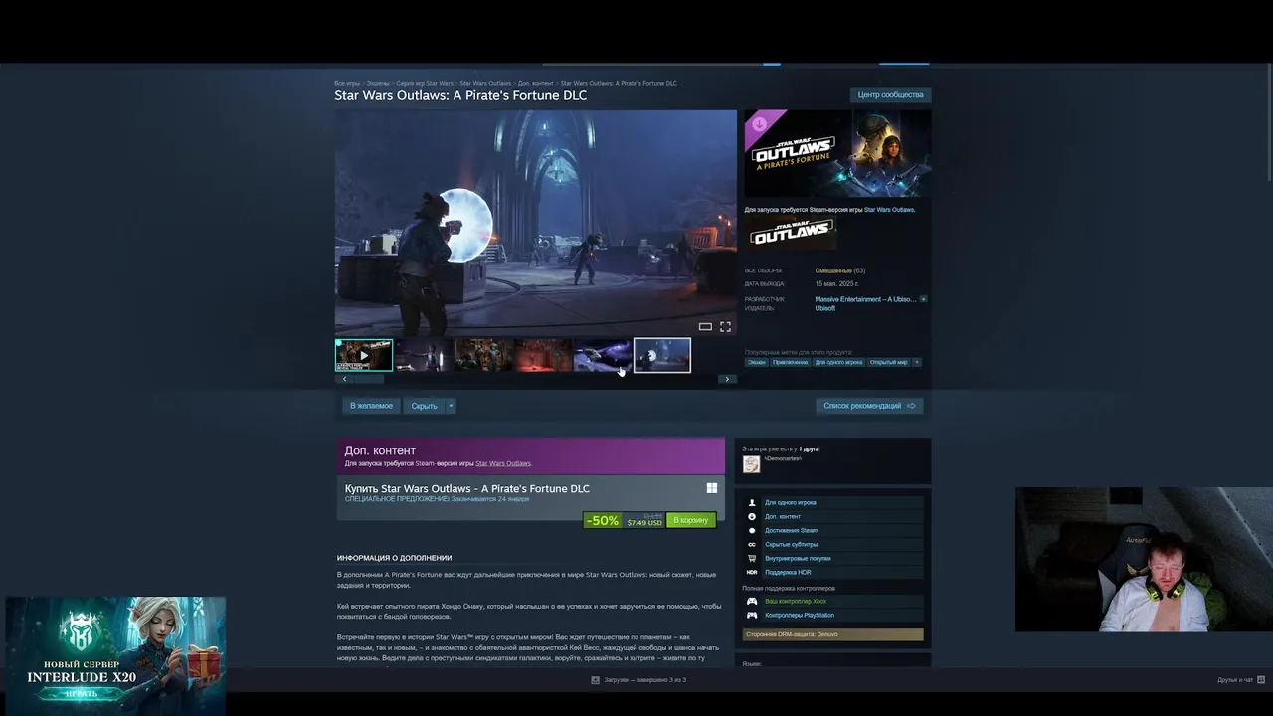Click the Denuvo DRM notice bar
The height and width of the screenshot is (716, 1273).
pos(833,634)
